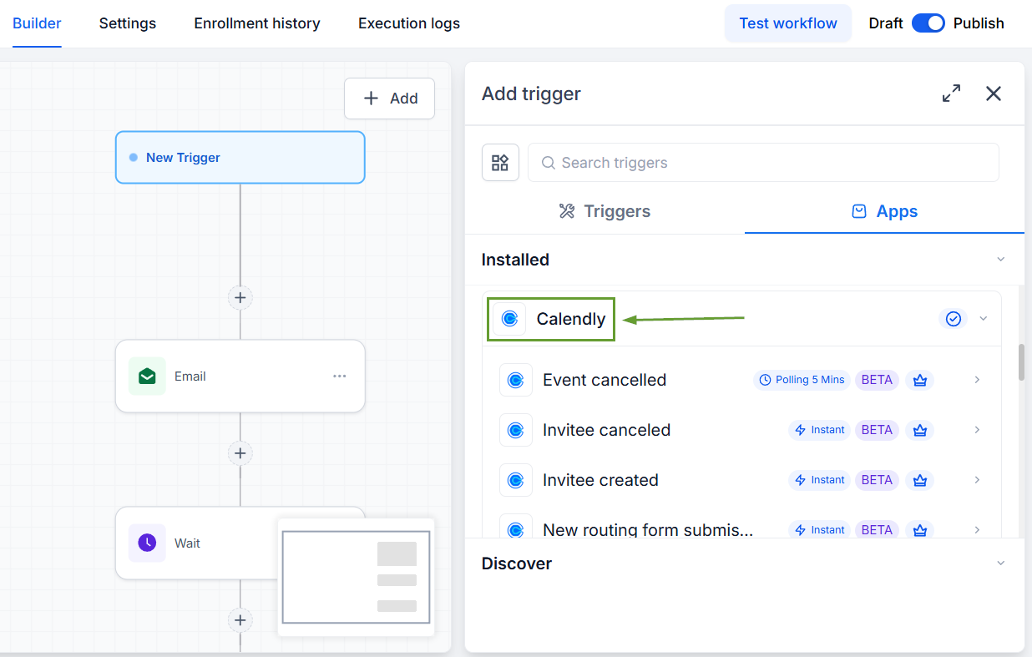Select the Invitee created trigger
The width and height of the screenshot is (1032, 657).
click(741, 480)
